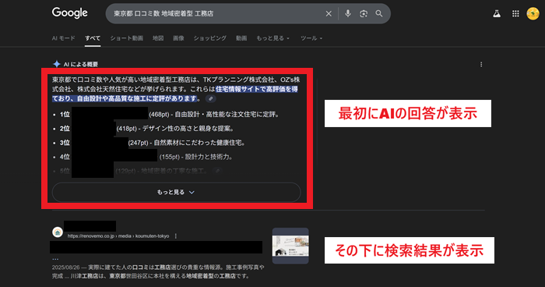Viewport: 545px width, 287px height.
Task: Open the Google apps grid icon
Action: pyautogui.click(x=515, y=13)
